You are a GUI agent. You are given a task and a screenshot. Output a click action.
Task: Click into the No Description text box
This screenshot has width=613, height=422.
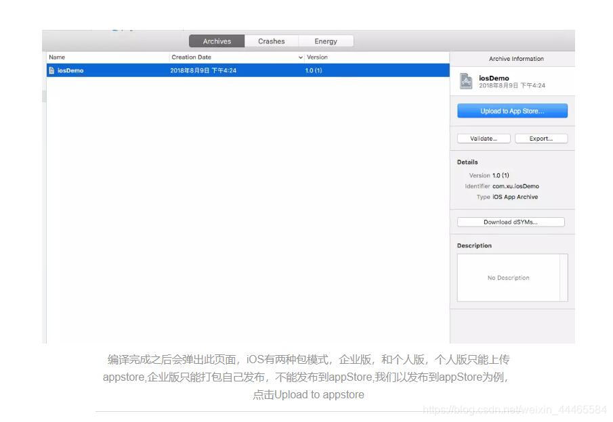[x=508, y=277]
